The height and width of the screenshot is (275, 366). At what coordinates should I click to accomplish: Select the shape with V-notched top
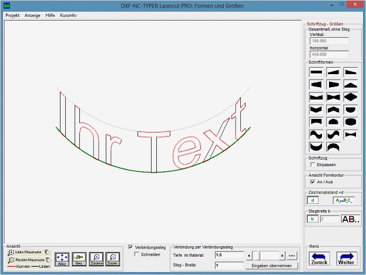(x=316, y=97)
